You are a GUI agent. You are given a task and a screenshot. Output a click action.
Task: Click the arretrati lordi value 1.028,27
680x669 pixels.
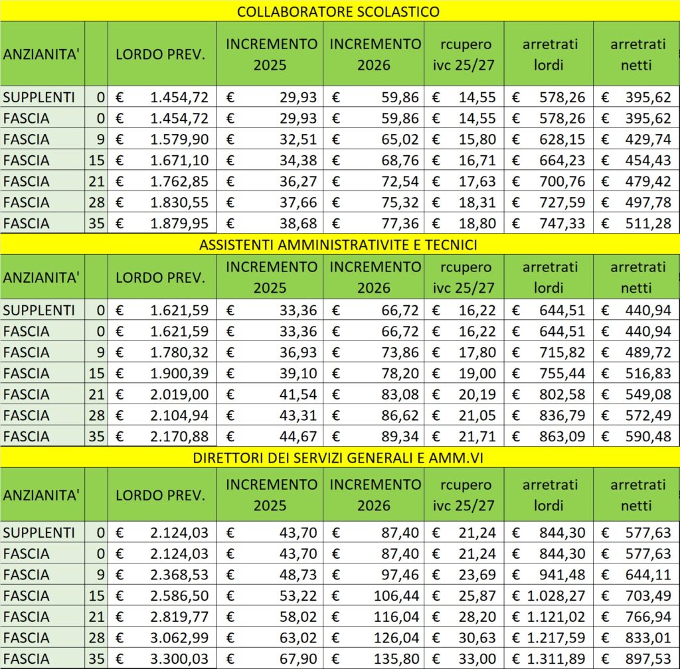[549, 596]
